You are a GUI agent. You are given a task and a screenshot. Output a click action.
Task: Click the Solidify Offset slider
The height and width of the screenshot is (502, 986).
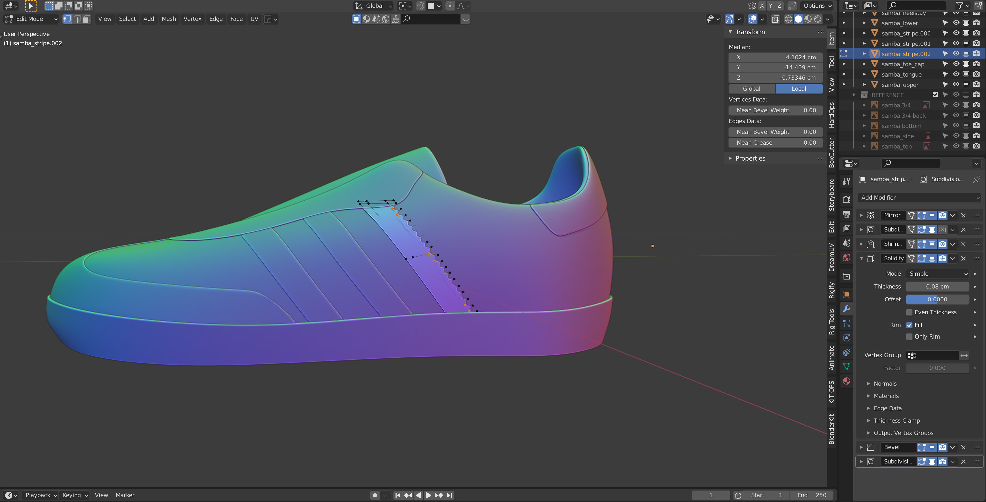[937, 299]
